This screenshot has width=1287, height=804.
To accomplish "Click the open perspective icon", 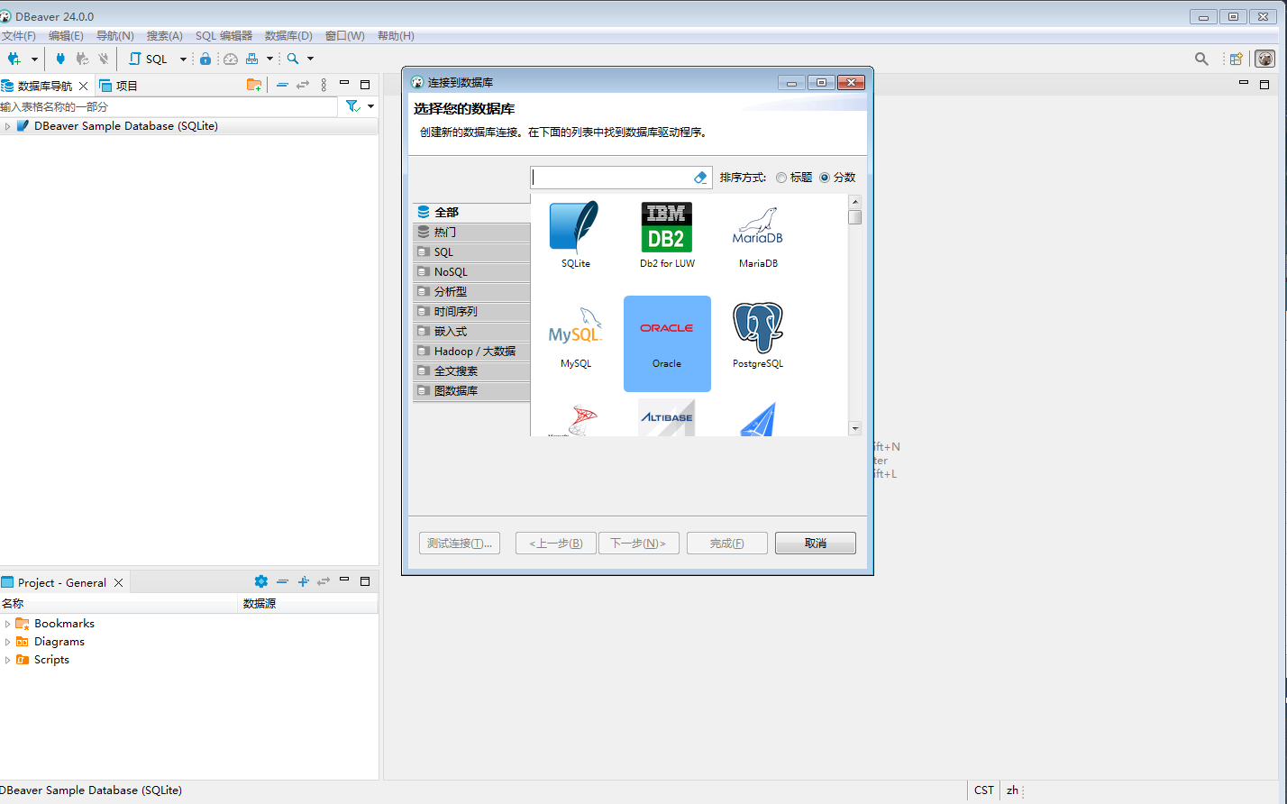I will coord(1237,59).
